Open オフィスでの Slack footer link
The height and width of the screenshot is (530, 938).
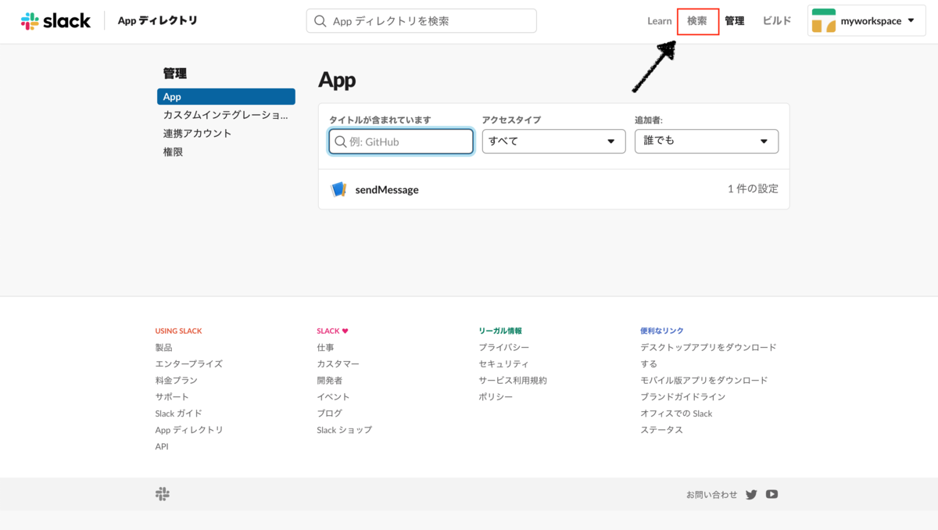tap(676, 414)
